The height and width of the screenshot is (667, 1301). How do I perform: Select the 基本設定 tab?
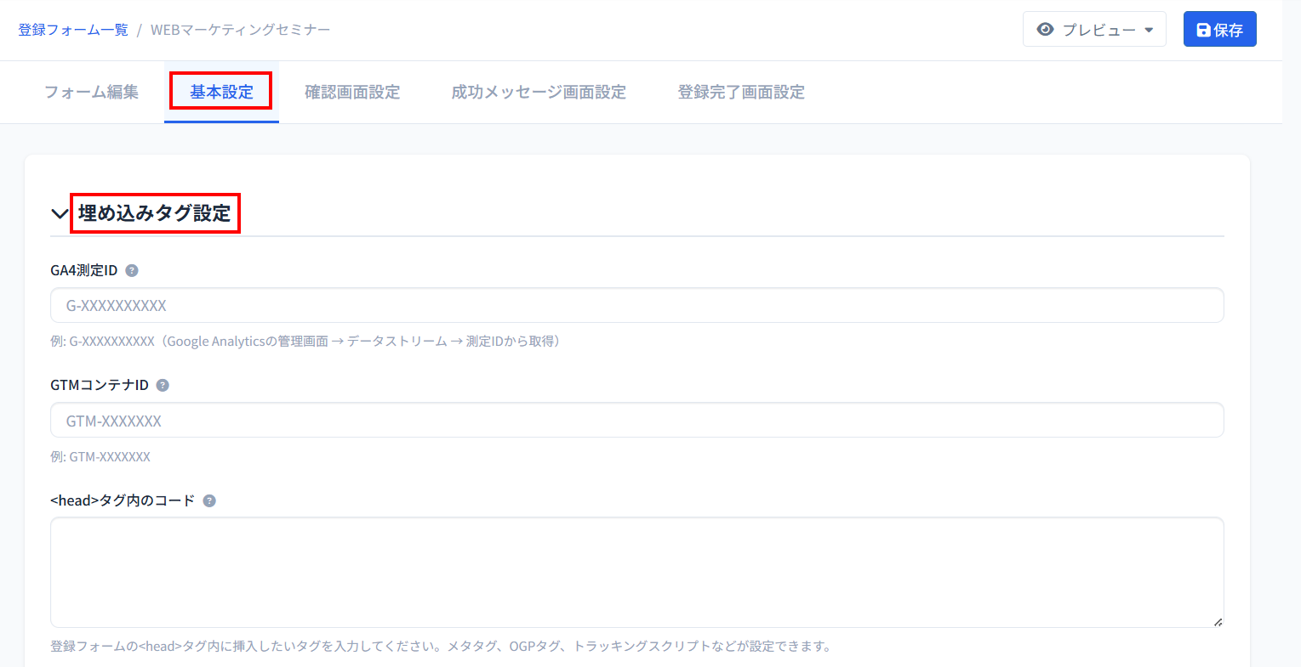(221, 92)
